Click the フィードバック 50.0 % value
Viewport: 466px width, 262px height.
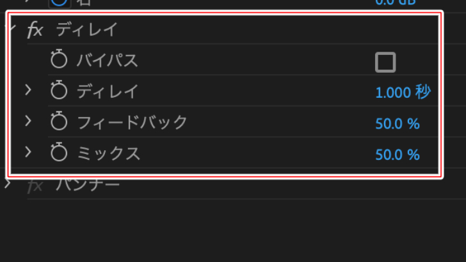[x=398, y=124]
